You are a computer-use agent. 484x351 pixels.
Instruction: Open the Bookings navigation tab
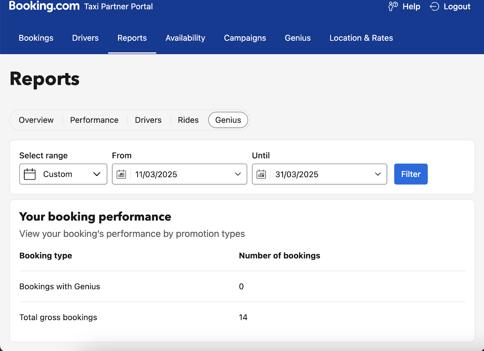36,38
